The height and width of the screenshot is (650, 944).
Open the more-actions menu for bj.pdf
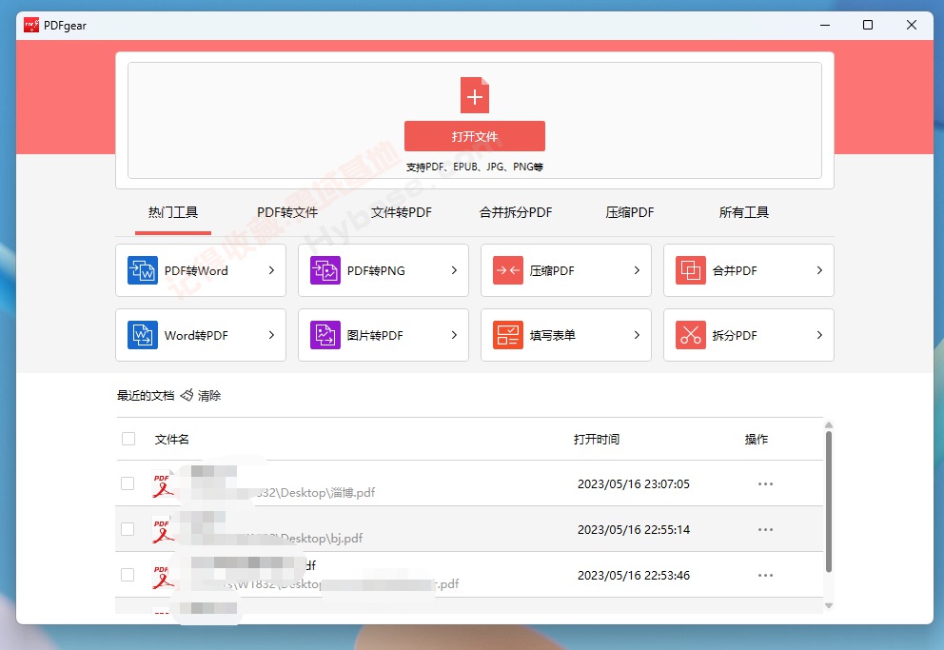[x=765, y=530]
